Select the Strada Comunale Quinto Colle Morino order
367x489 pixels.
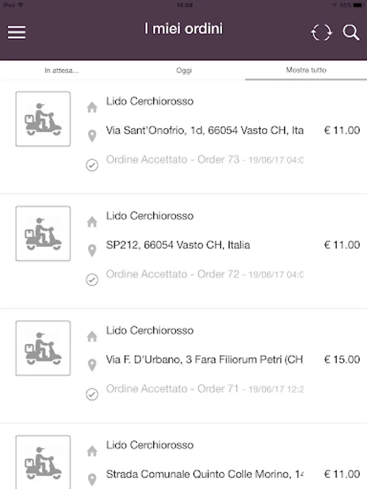tap(204, 474)
